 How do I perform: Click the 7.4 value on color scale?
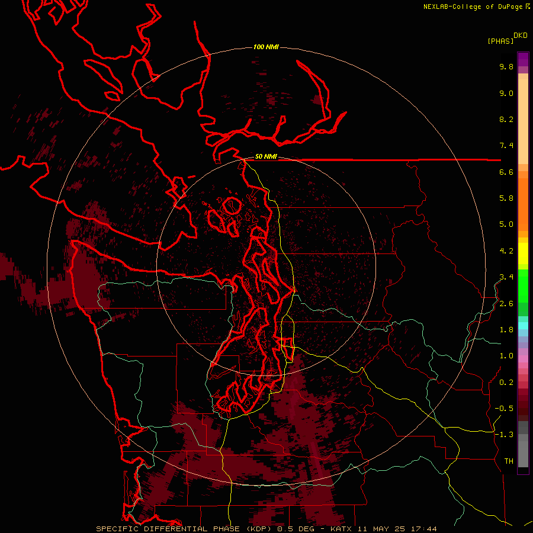click(506, 146)
